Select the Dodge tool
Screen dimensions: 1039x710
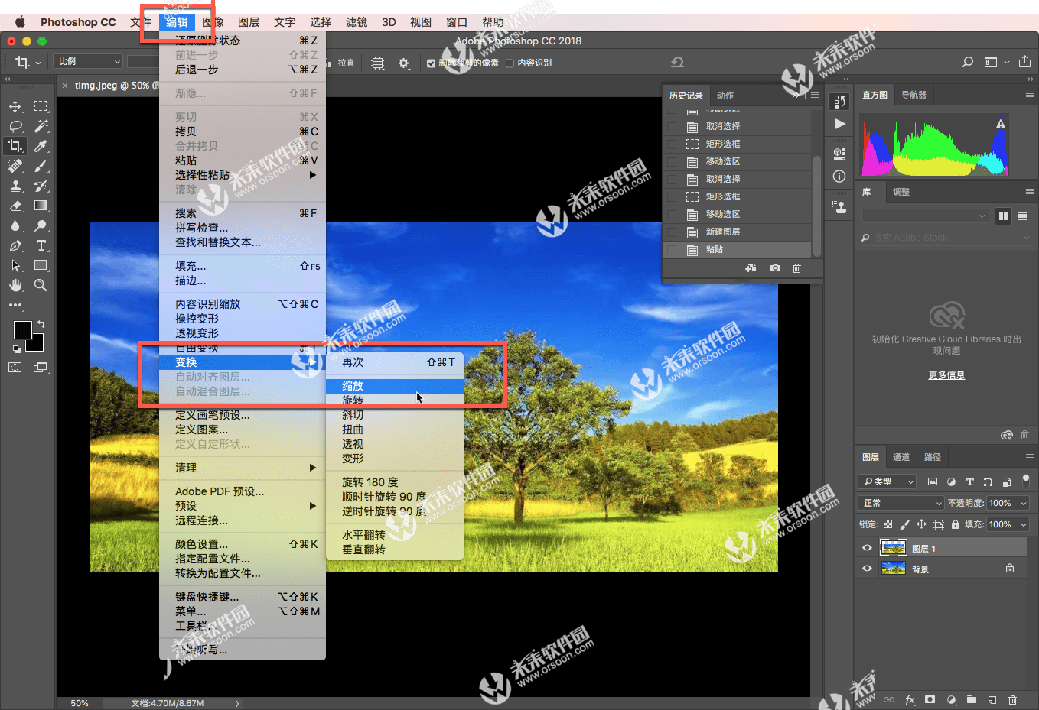41,225
